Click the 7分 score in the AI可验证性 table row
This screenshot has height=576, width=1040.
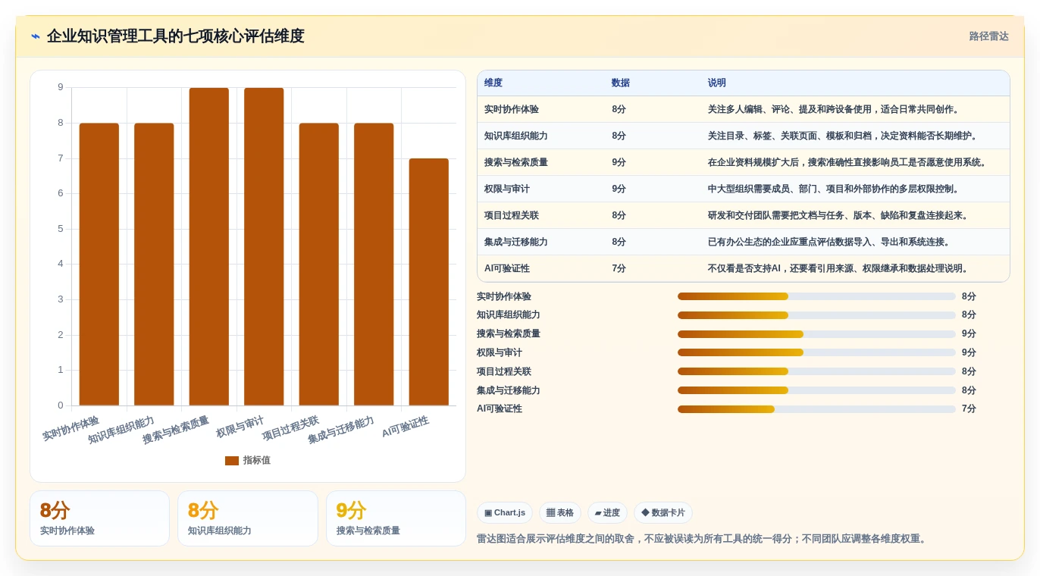click(619, 268)
